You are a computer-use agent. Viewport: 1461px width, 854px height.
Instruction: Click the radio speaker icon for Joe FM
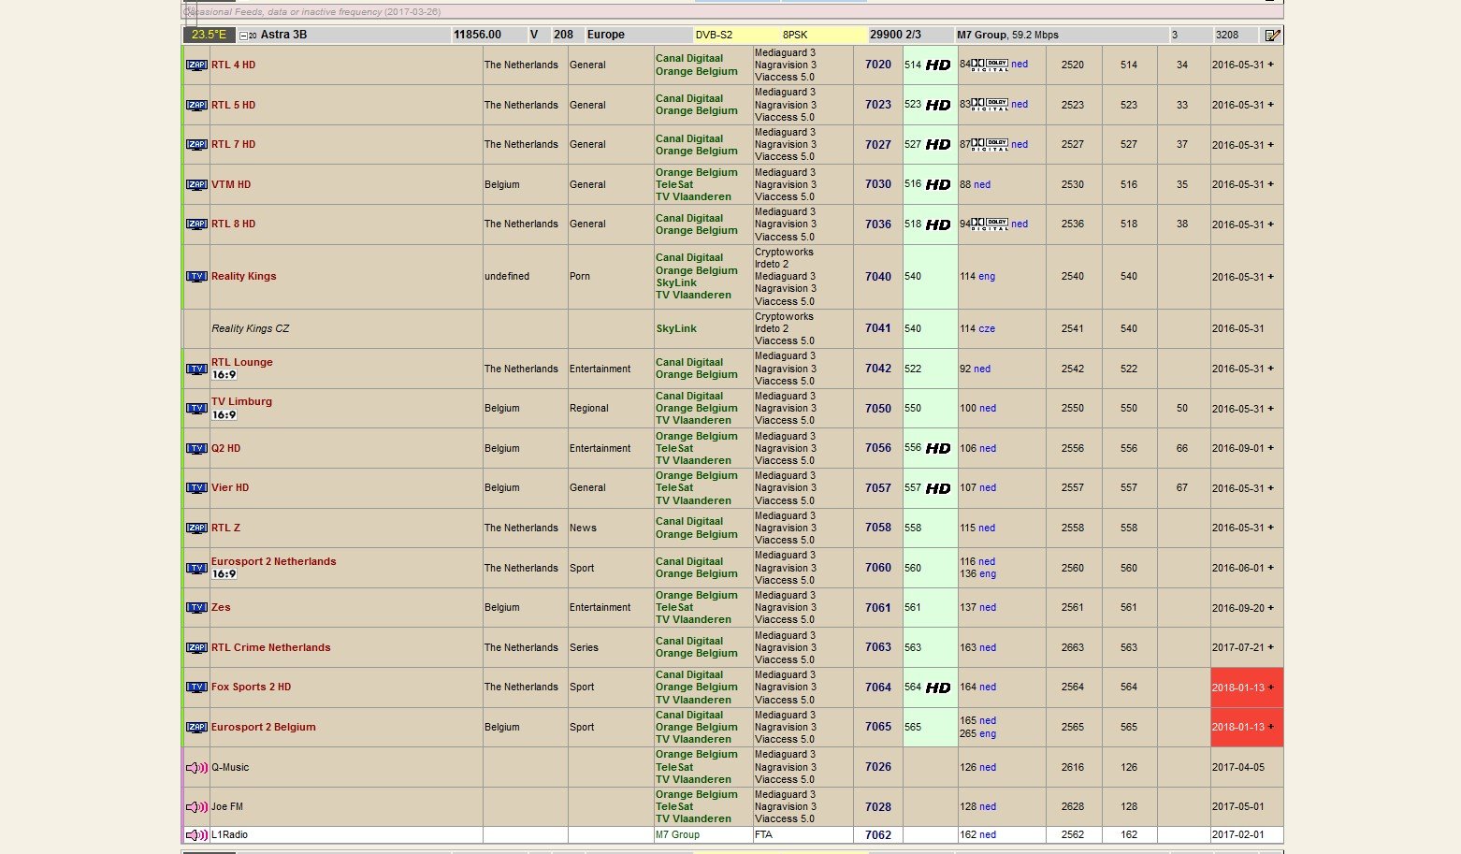coord(196,807)
